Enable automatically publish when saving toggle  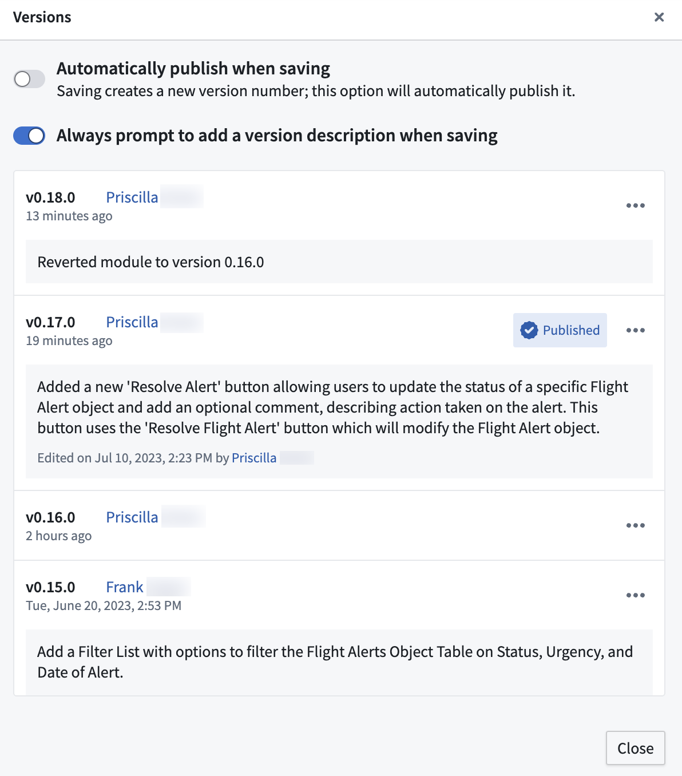[29, 79]
